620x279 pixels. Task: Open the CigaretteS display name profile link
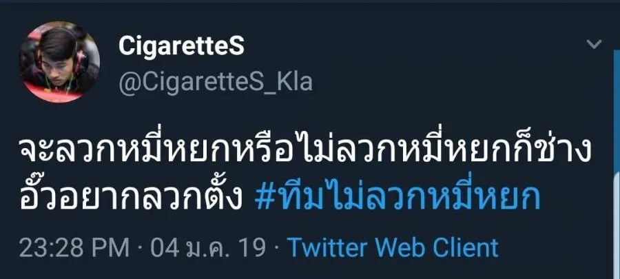[181, 46]
